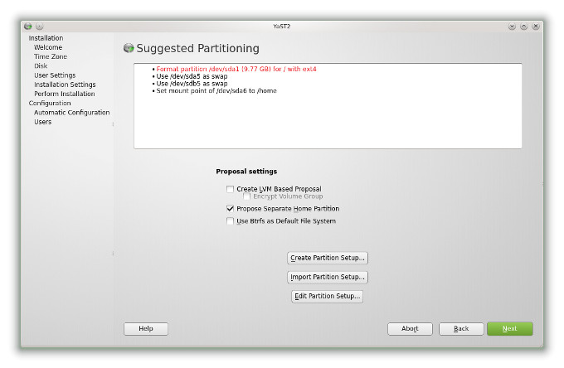Viewport: 564px width, 368px height.
Task: Click the Suggested Partitioning heading
Action: tap(198, 48)
